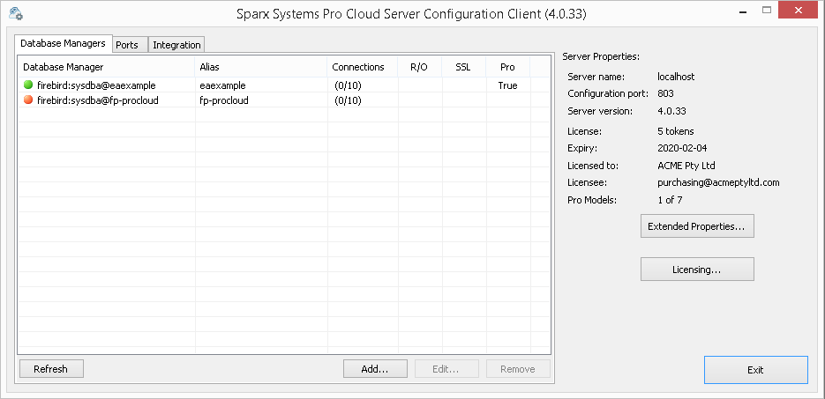Image resolution: width=825 pixels, height=399 pixels.
Task: Open the Ports tab
Action: [131, 45]
